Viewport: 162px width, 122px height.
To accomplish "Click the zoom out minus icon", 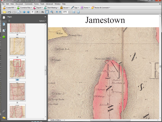I will pos(57,12).
